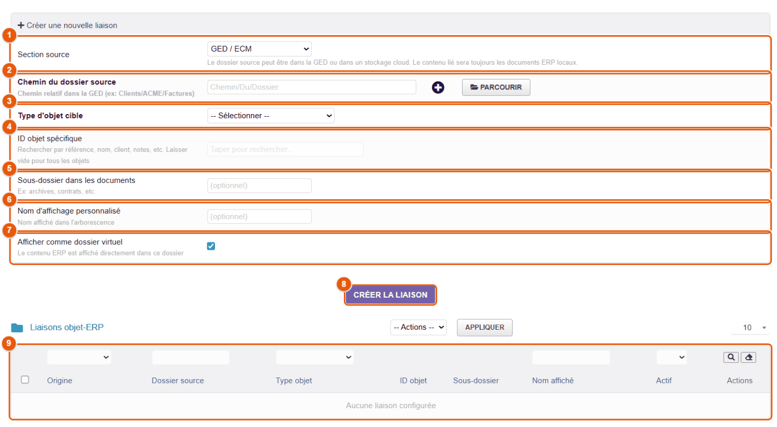Click the plus circle icon beside path field
777x427 pixels.
point(438,88)
